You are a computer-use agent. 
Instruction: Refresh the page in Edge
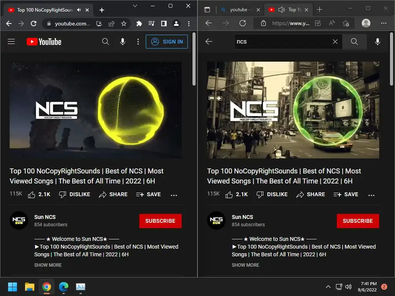click(x=243, y=23)
